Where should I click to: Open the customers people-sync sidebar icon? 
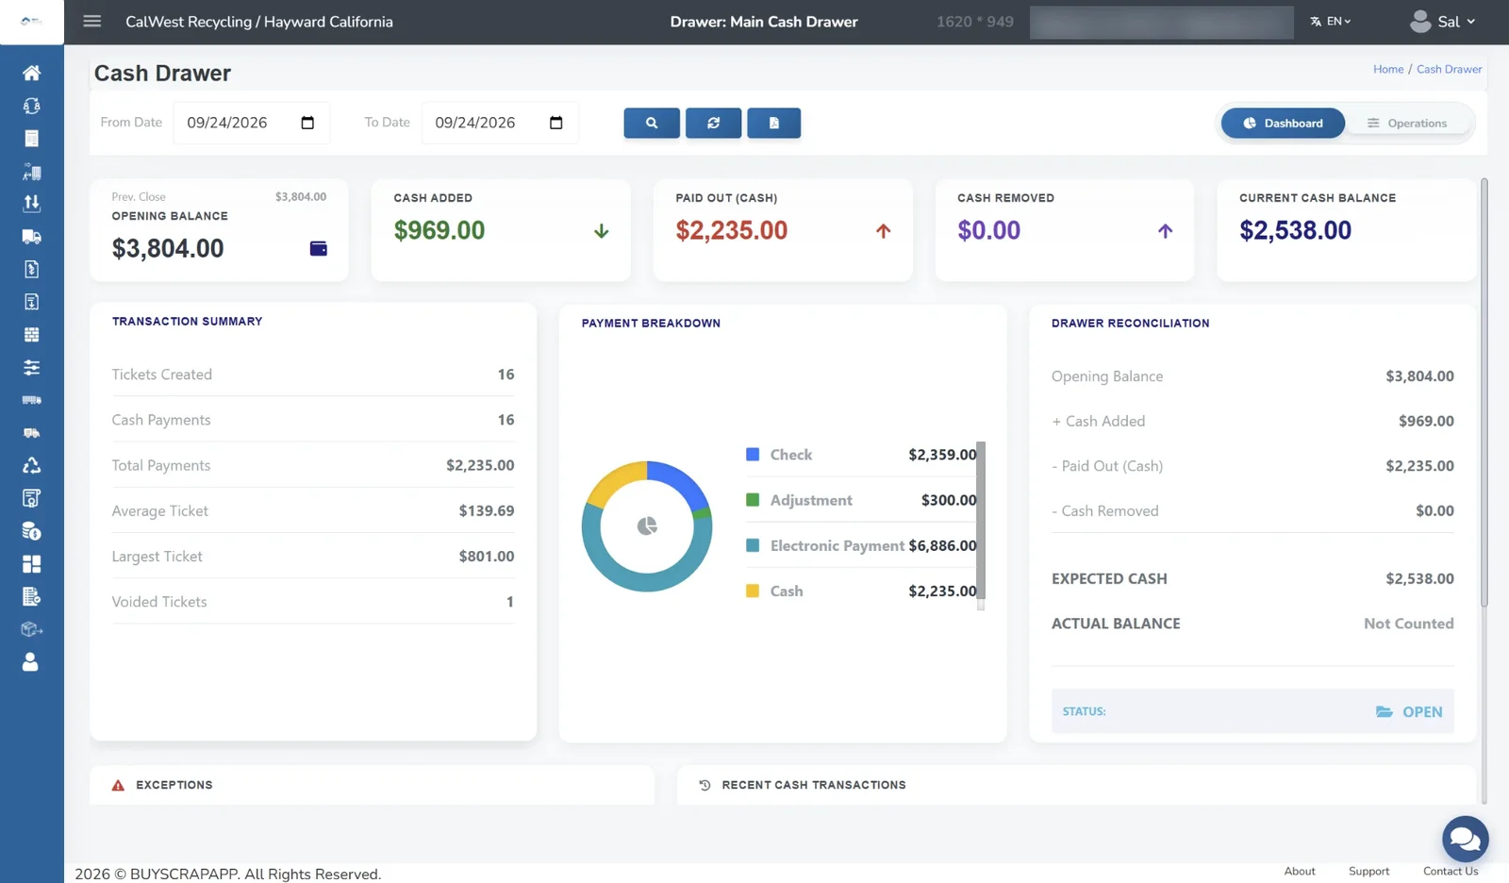31,106
